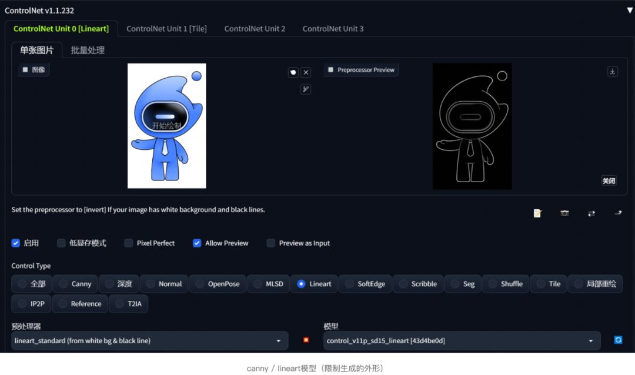Viewport: 635px width, 375px height.
Task: Switch to ControlNet Unit 0 [Lineart] tab
Action: coord(61,29)
